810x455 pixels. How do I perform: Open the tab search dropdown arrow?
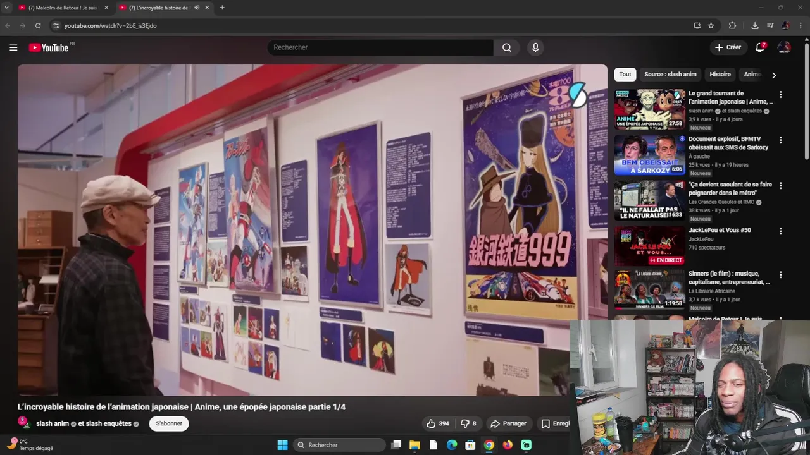click(7, 8)
